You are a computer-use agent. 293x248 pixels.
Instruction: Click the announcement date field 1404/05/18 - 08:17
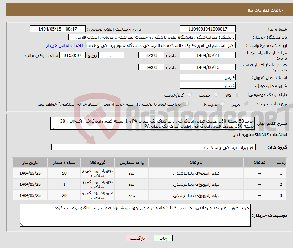(x=58, y=29)
